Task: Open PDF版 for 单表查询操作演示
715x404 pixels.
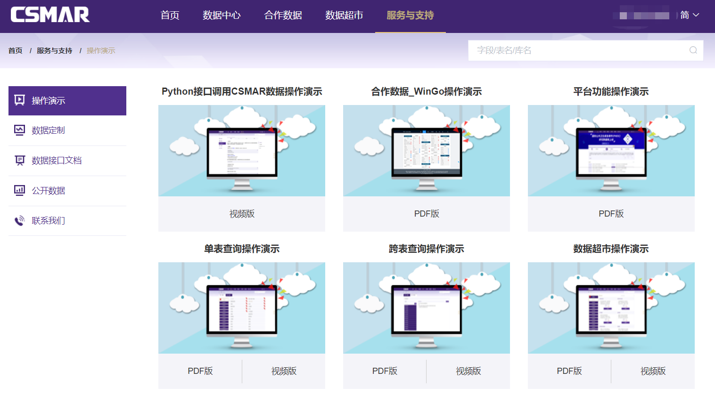Action: pyautogui.click(x=200, y=371)
